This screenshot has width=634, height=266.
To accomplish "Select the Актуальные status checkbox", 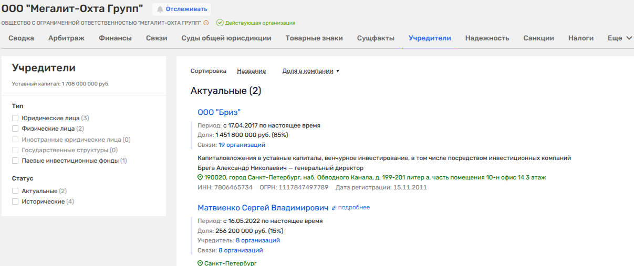I will click(15, 191).
